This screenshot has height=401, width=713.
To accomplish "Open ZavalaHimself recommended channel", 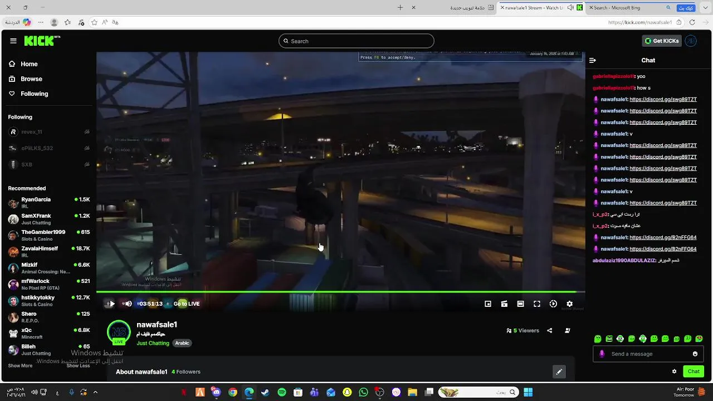I will point(49,251).
